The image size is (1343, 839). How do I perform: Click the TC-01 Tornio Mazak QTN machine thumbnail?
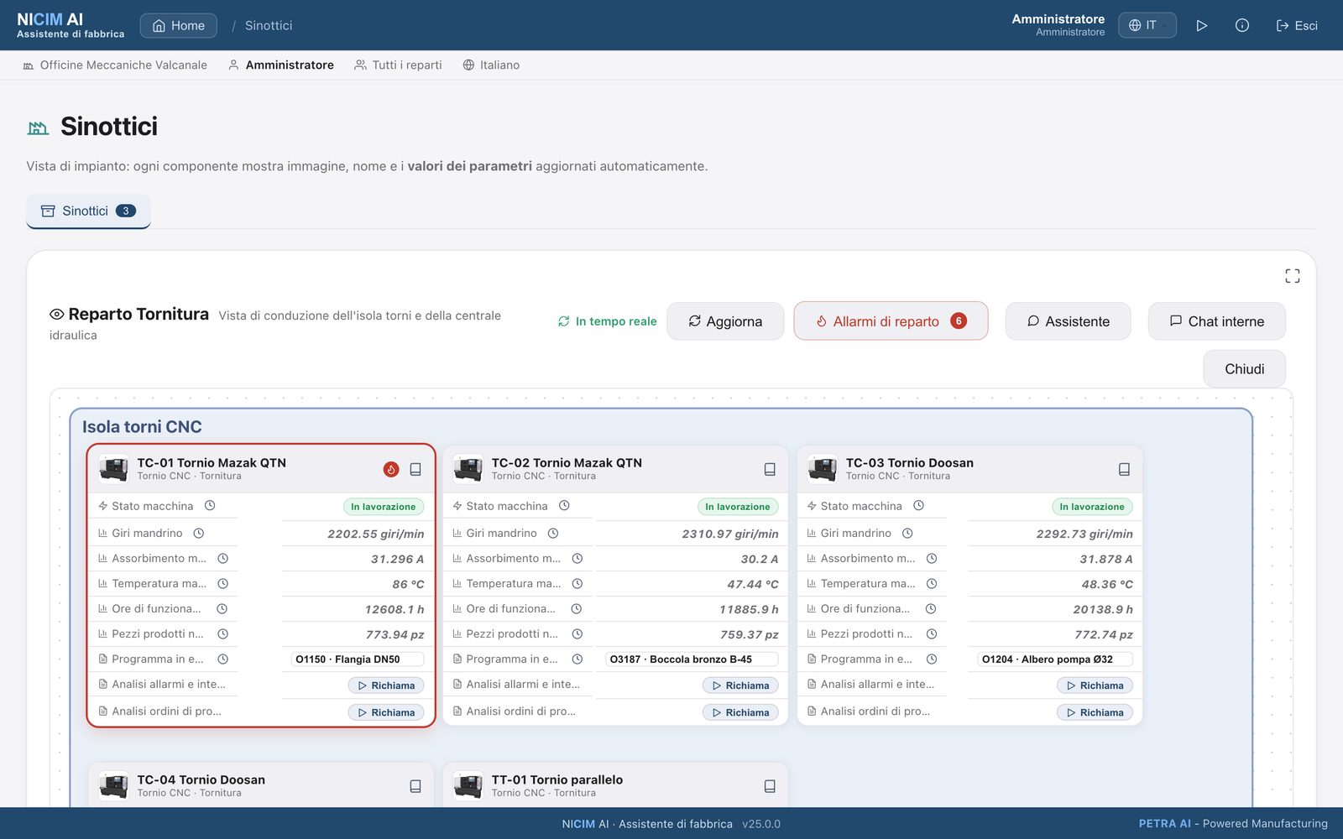[113, 469]
